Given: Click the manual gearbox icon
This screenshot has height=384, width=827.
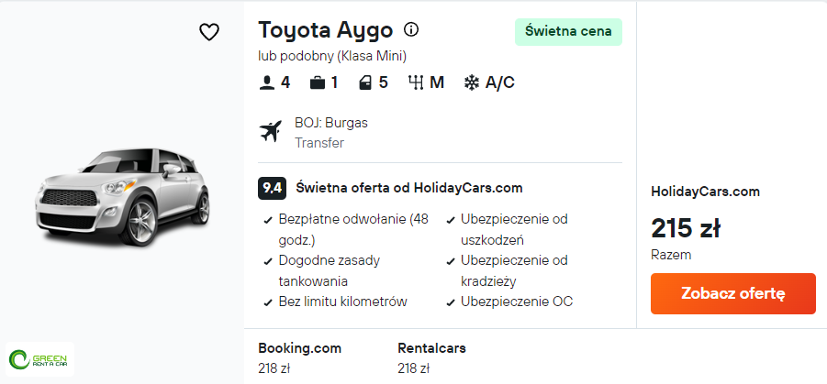Looking at the screenshot, I should coord(416,82).
